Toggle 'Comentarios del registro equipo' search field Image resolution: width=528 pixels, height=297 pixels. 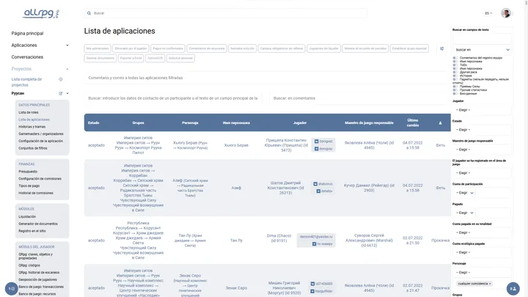tap(454, 58)
